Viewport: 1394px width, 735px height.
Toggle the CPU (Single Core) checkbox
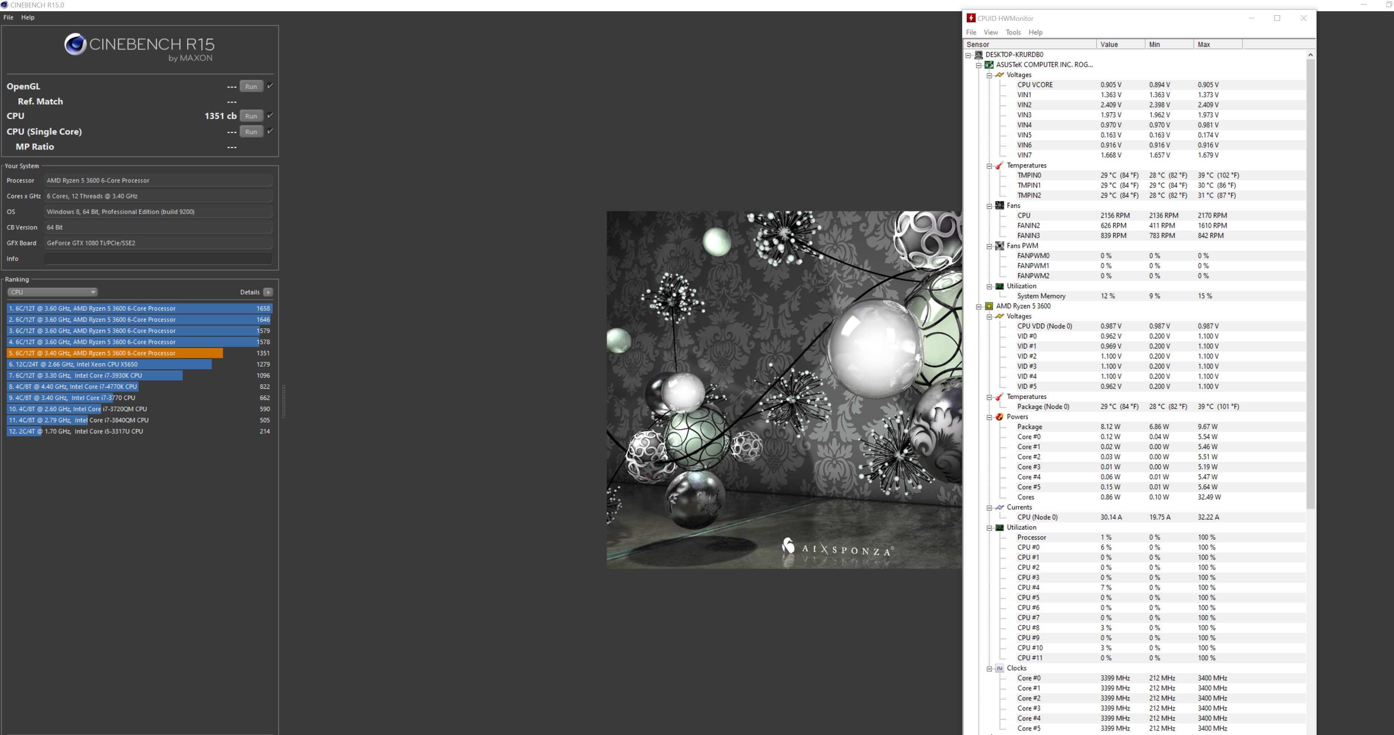[x=270, y=131]
